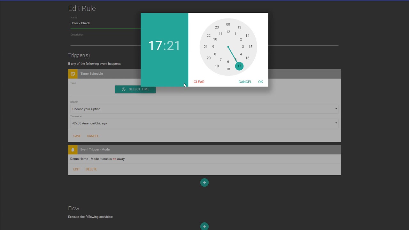The image size is (409, 230).
Task: Select the hours value 17 in header
Action: (155, 46)
